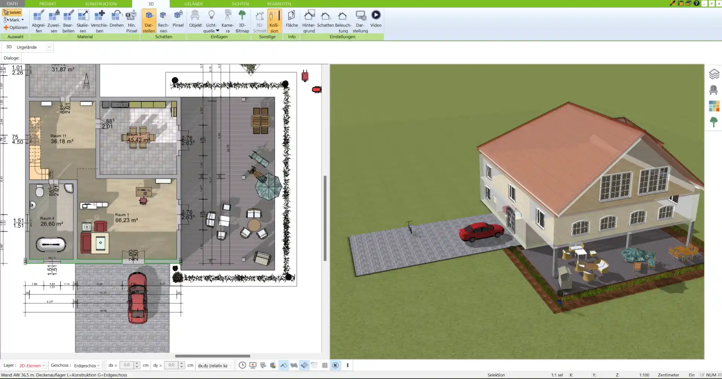This screenshot has width=722, height=379.
Task: Click the Raum 11 36,18 m² room label
Action: pyautogui.click(x=62, y=139)
